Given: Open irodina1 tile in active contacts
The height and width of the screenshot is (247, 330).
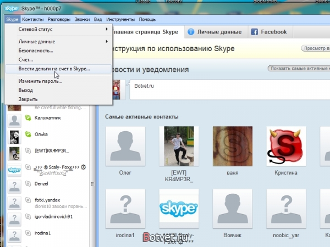Looking at the screenshot, I should 125,209.
